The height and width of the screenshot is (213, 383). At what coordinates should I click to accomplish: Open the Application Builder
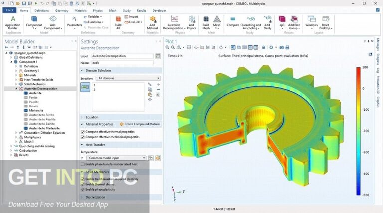click(13, 23)
